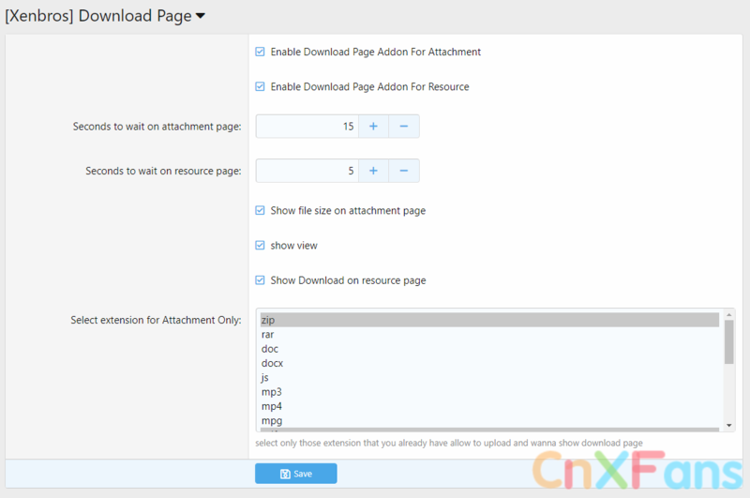Increase attachment page wait seconds with plus

pyautogui.click(x=372, y=126)
